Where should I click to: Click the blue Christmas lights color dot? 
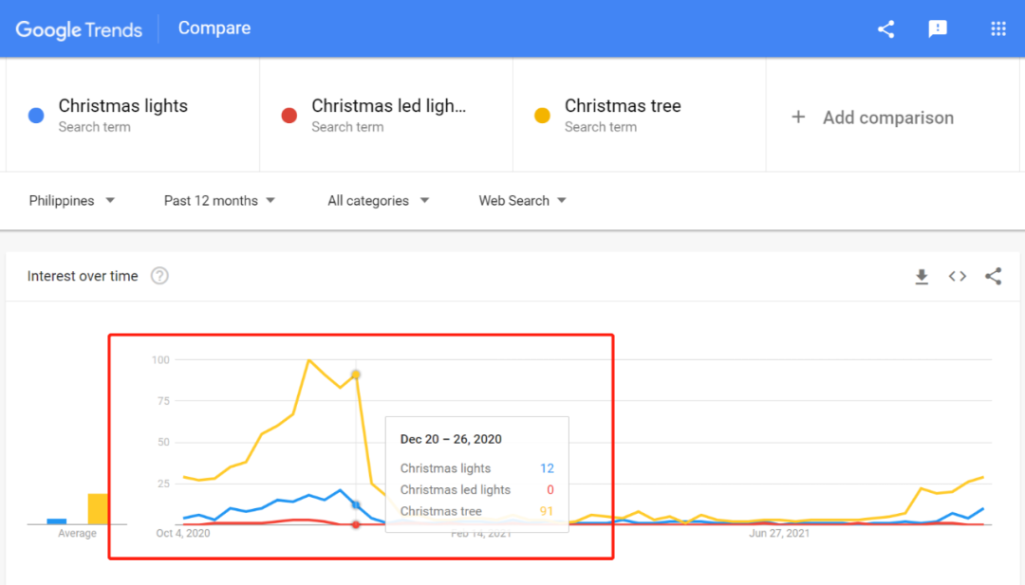coord(36,116)
